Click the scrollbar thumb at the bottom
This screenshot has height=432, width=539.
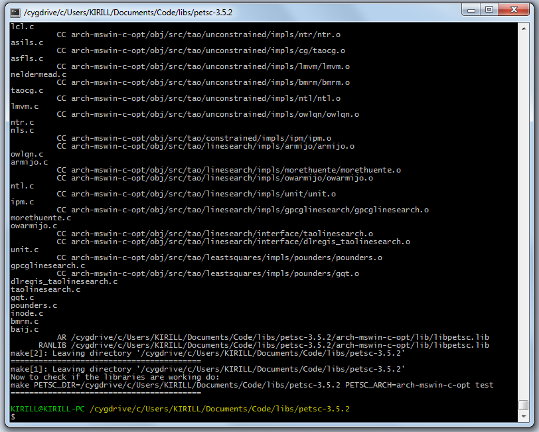524,405
